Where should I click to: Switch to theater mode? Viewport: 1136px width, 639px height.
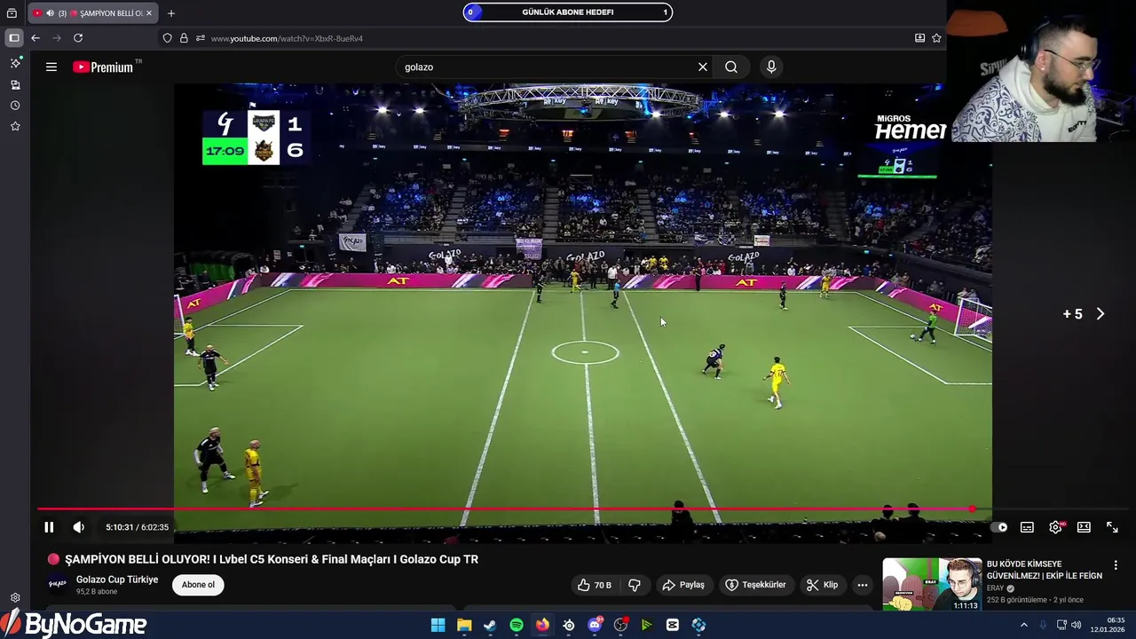pos(1084,527)
